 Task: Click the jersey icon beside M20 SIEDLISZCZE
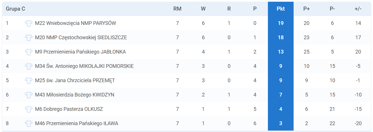point(28,38)
